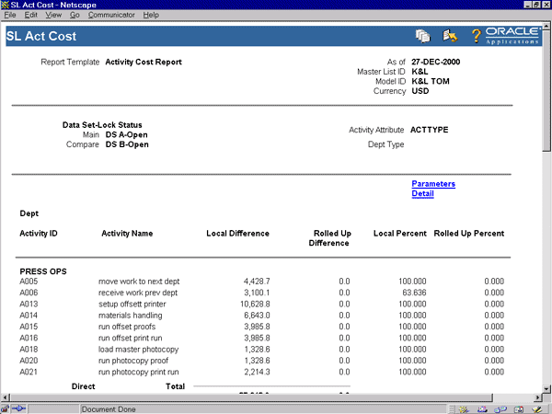Open the Communicator menu

(x=111, y=16)
